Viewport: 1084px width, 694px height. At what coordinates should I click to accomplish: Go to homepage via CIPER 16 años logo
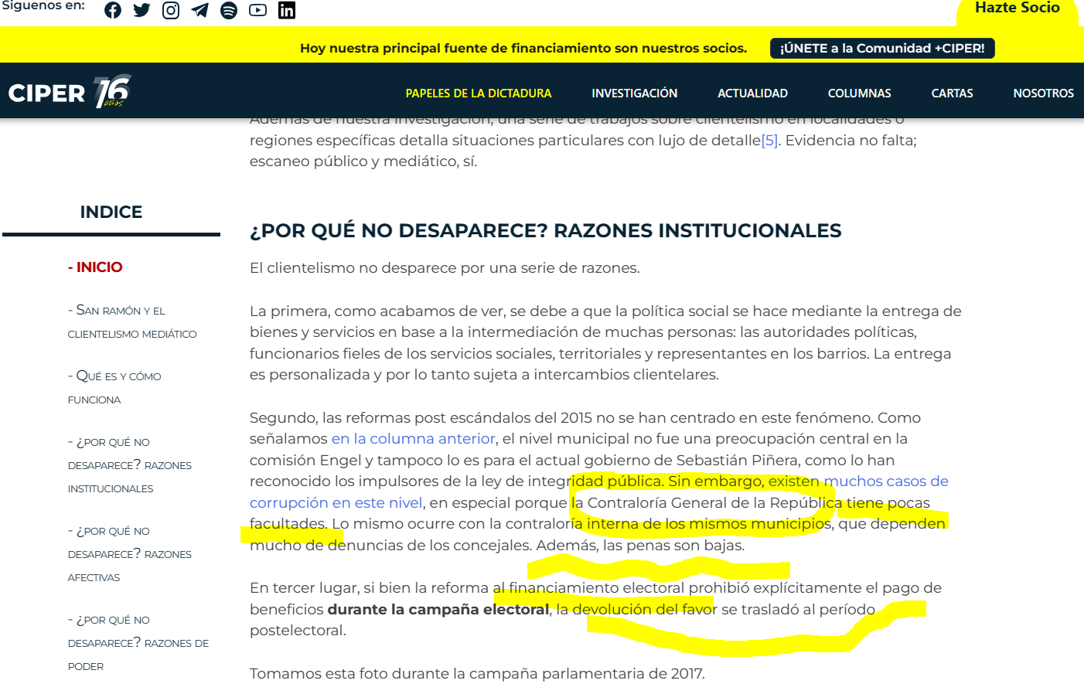[x=70, y=92]
